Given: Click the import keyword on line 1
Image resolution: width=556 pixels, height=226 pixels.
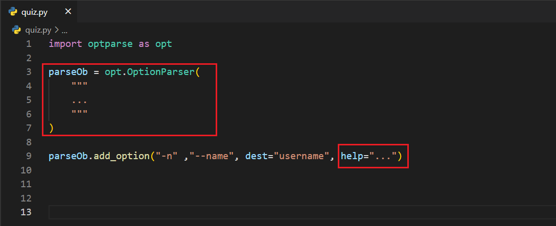Looking at the screenshot, I should coord(65,44).
